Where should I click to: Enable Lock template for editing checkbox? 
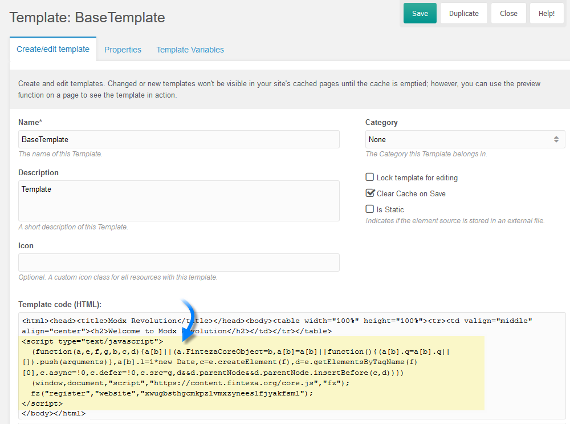coord(370,177)
